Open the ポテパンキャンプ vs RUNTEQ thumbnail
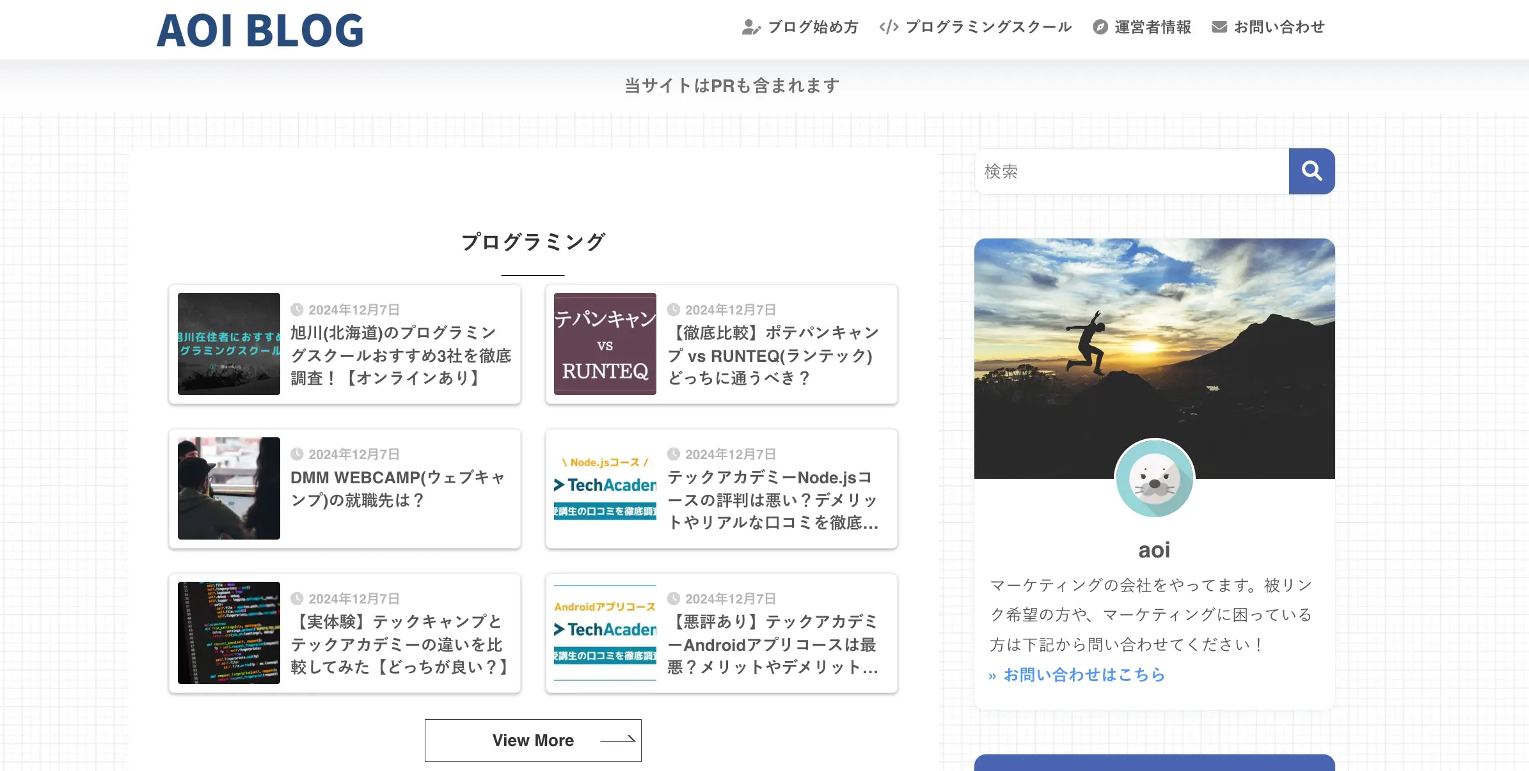Viewport: 1529px width, 771px height. [605, 344]
